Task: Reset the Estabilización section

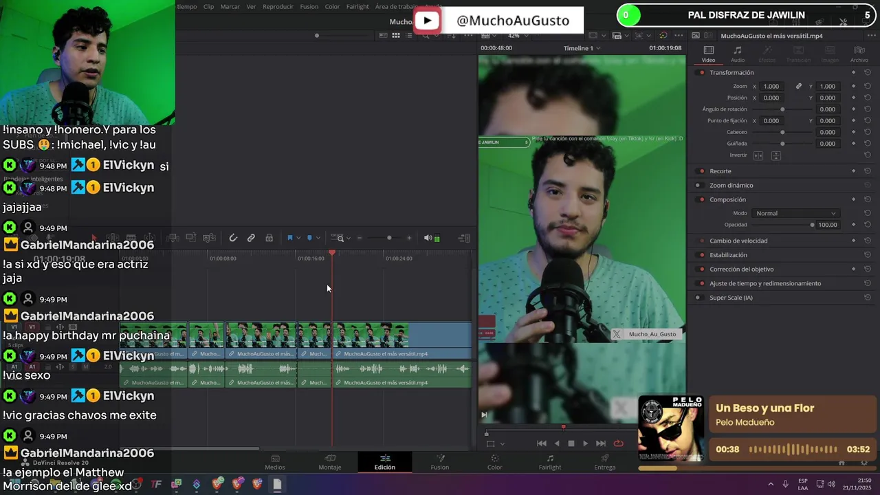Action: click(867, 255)
